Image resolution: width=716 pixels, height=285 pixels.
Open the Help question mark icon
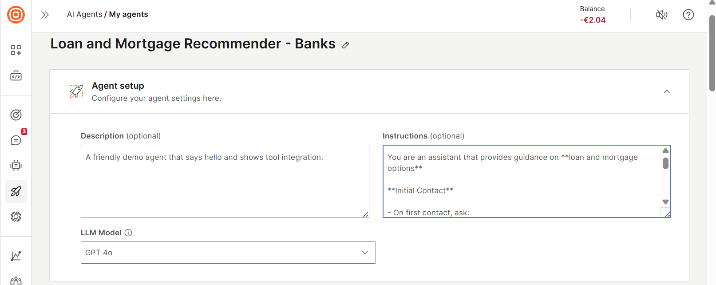pyautogui.click(x=688, y=15)
